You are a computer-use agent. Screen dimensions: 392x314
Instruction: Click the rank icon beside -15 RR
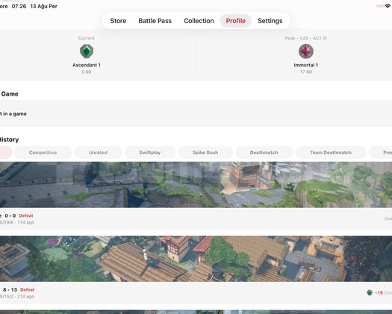pyautogui.click(x=370, y=292)
